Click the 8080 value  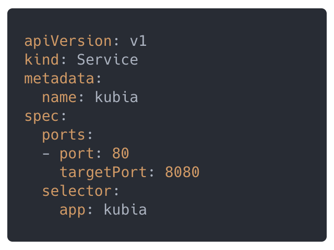(182, 172)
